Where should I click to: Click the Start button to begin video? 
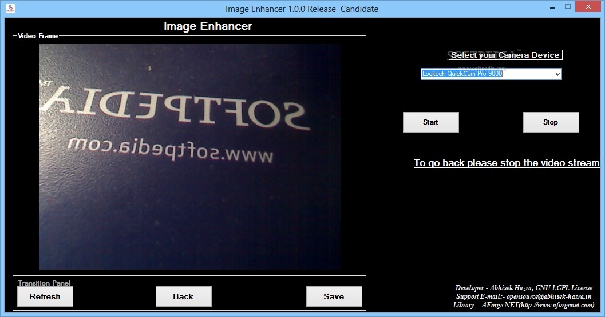tap(430, 122)
